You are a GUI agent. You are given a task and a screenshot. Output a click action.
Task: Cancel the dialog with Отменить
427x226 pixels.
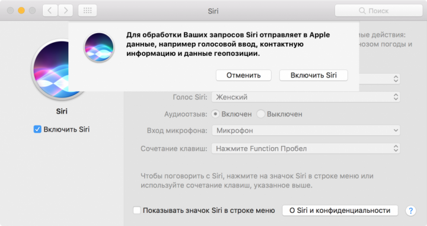tap(244, 75)
